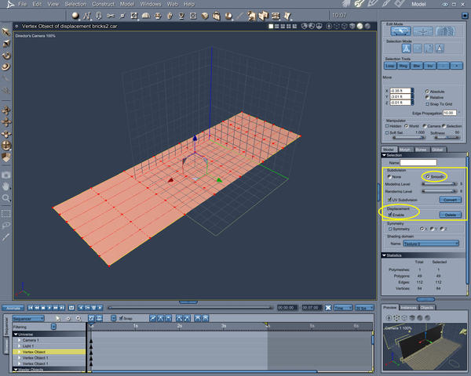The image size is (471, 376).
Task: Expand Camera 1 in the sequencer tree
Action: click(x=18, y=340)
